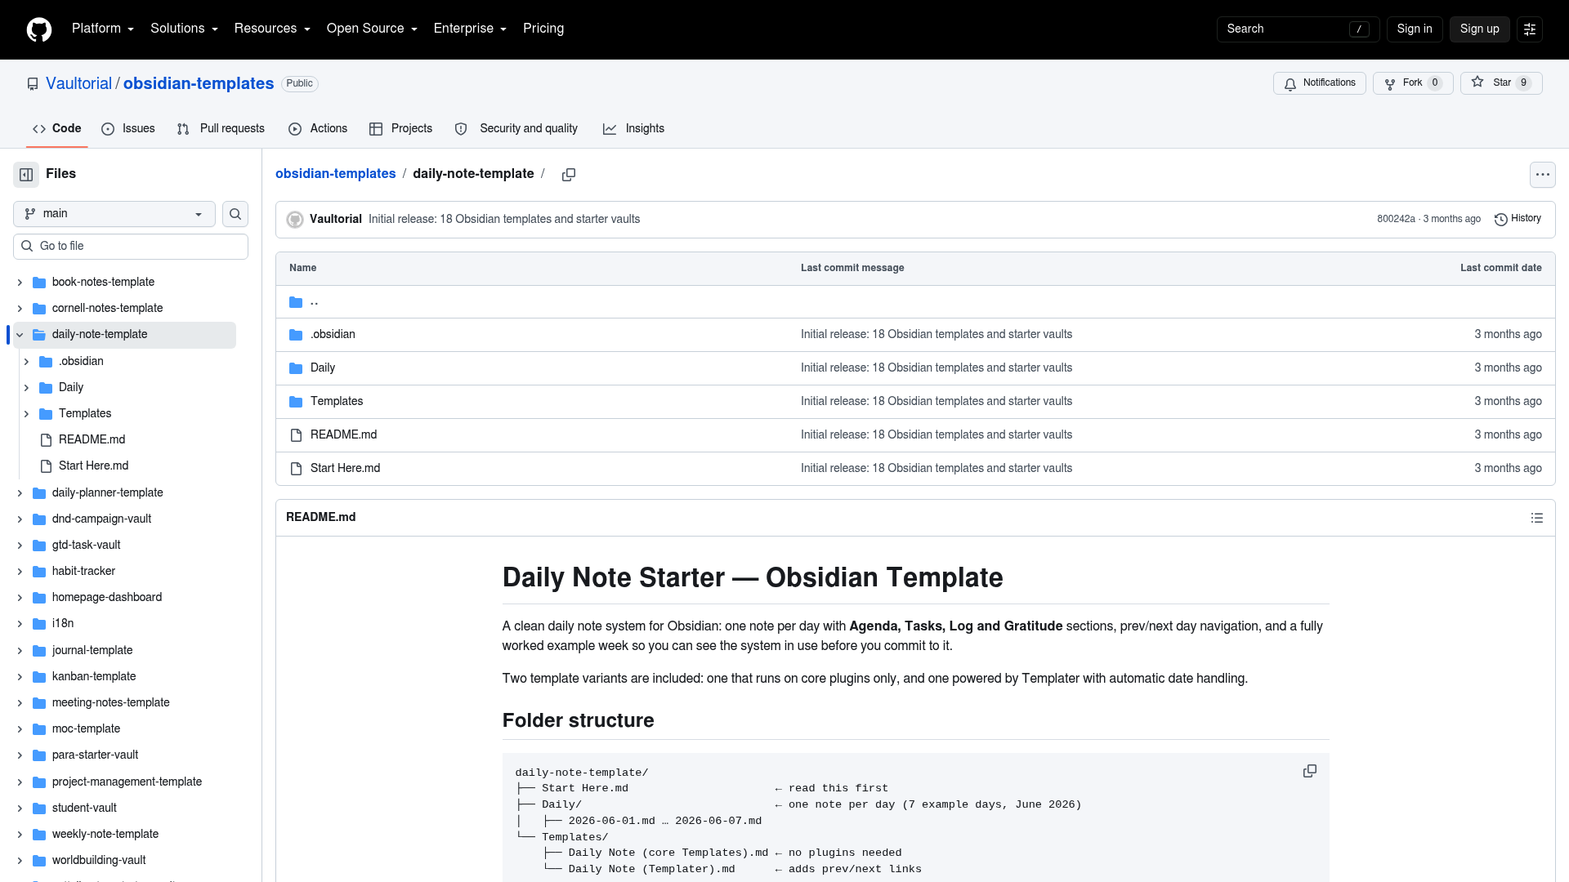Expand cornell-notes-template folder in tree
The image size is (1569, 882).
click(20, 309)
